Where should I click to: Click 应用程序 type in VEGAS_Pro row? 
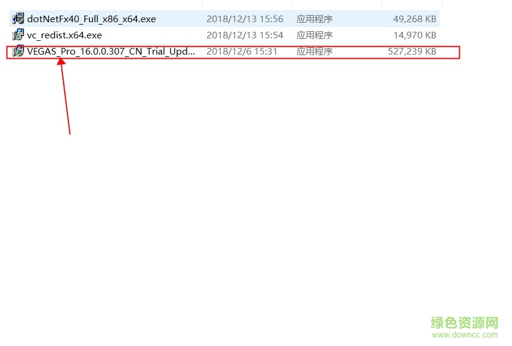(314, 51)
